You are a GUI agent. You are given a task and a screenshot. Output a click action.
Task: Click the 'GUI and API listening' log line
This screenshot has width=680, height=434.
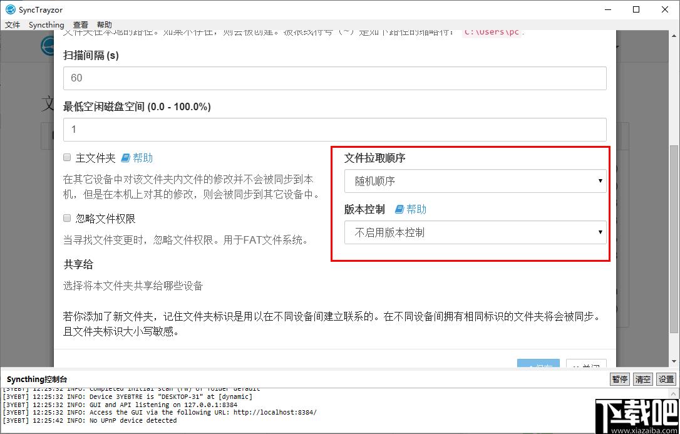[120, 405]
